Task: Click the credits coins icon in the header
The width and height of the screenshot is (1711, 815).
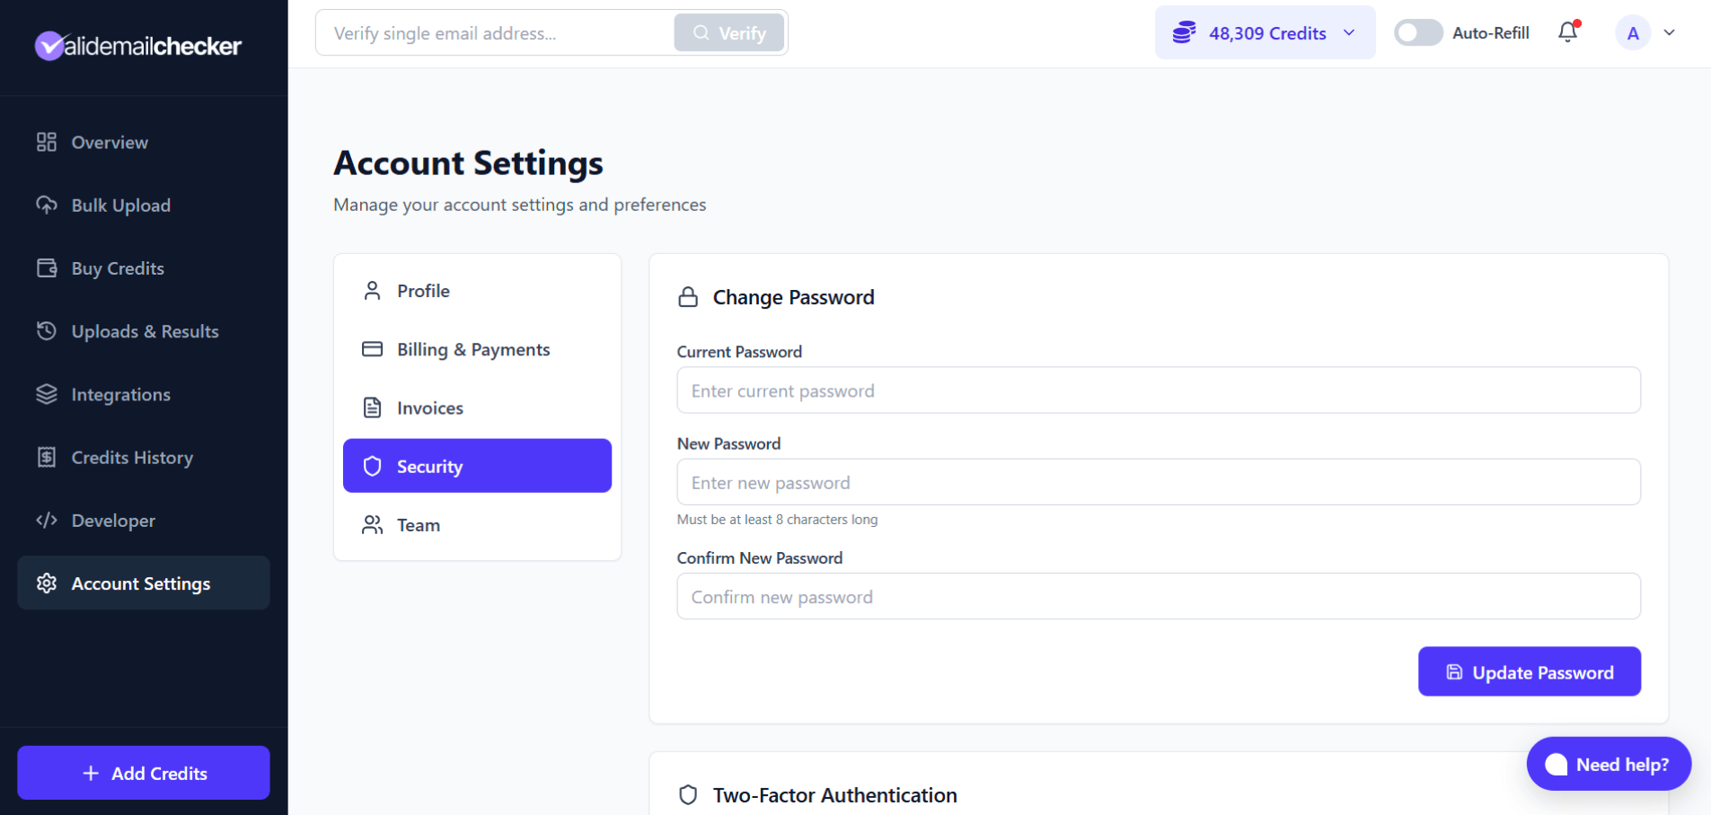Action: pyautogui.click(x=1184, y=32)
